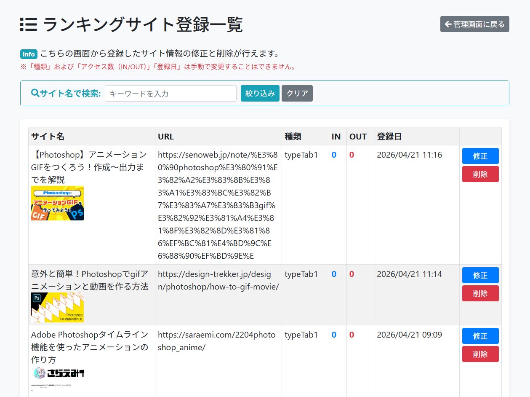Viewport: 530px width, 397px height.
Task: Click the blue Info badge
Action: point(29,54)
